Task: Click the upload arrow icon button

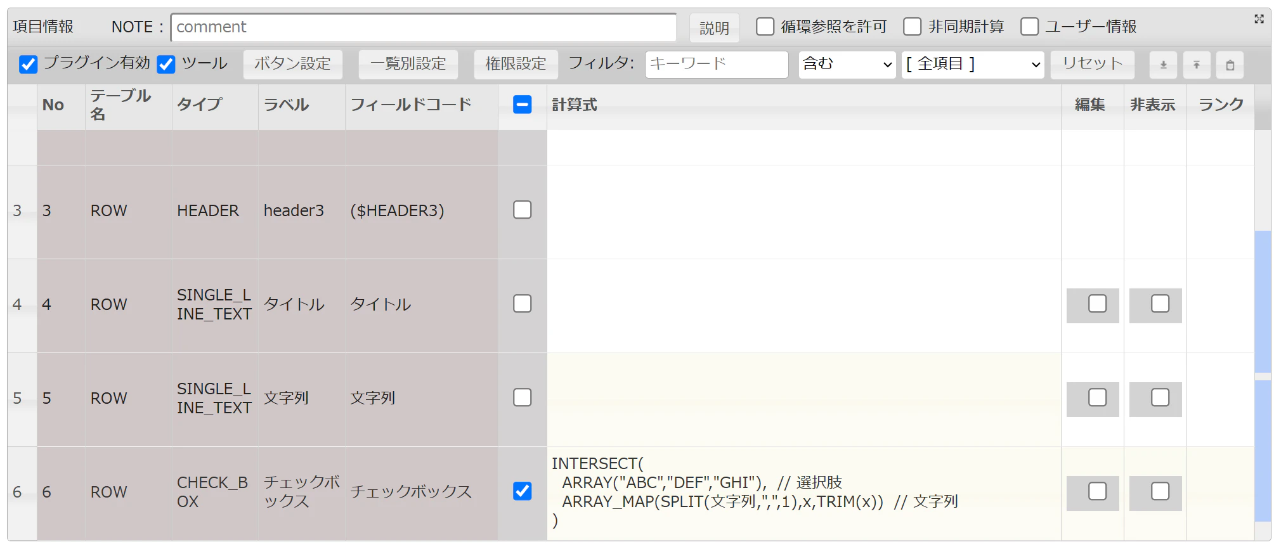Action: [x=1197, y=65]
